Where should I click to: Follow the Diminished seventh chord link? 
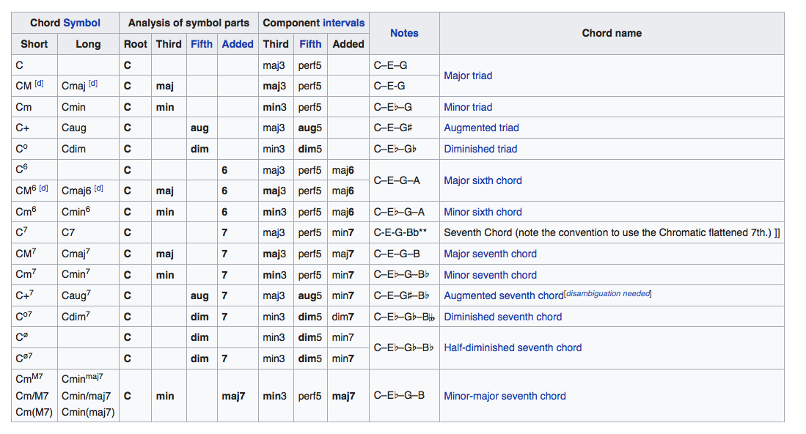pyautogui.click(x=502, y=317)
